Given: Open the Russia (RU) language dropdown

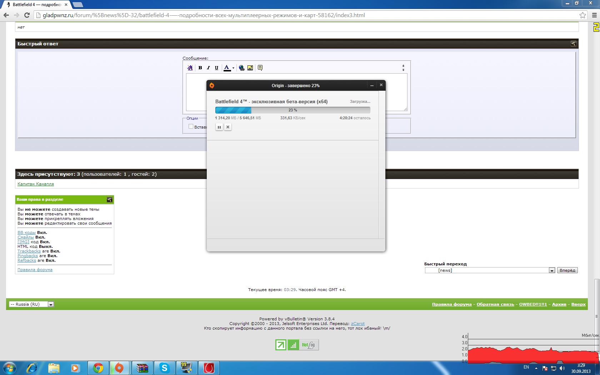Looking at the screenshot, I should pyautogui.click(x=51, y=304).
